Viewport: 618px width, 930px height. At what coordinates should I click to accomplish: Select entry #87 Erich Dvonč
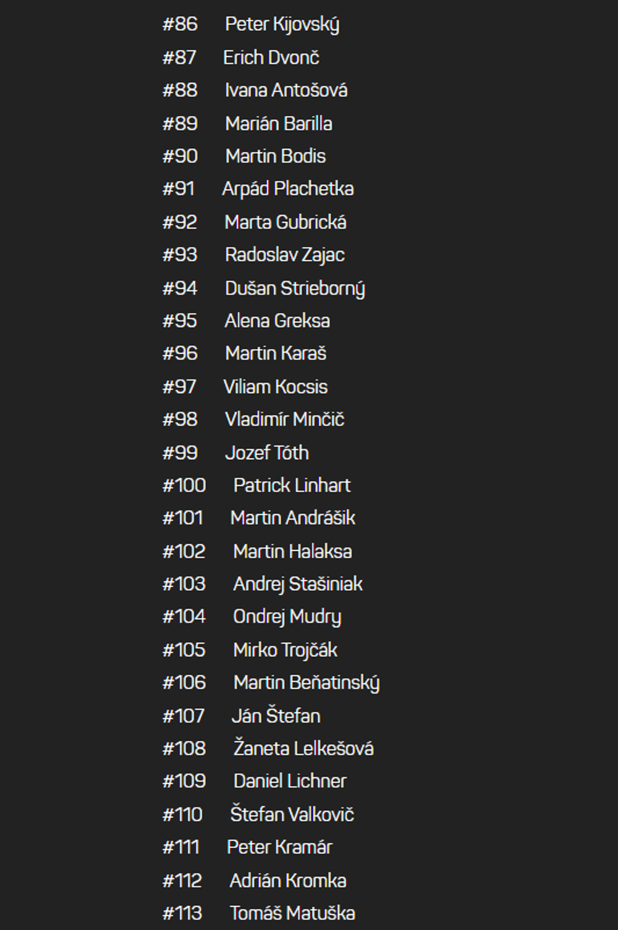271,57
